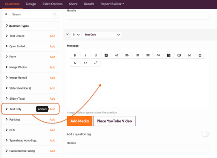
Task: Switch to HTML code view
Action: (x=85, y=63)
